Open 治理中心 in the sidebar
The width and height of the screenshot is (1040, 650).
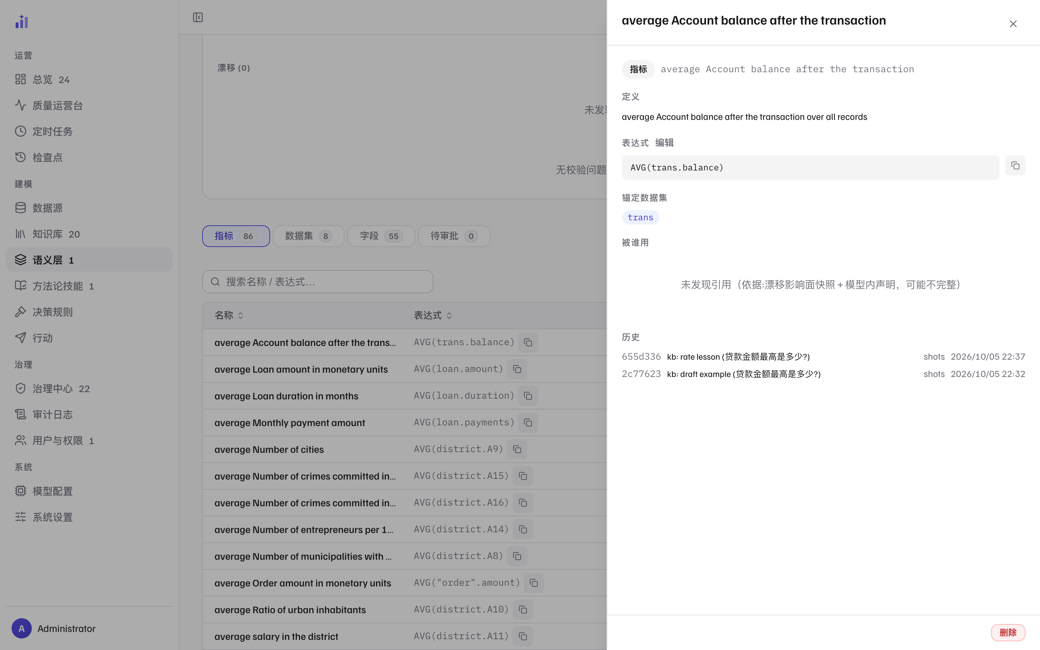coord(89,389)
